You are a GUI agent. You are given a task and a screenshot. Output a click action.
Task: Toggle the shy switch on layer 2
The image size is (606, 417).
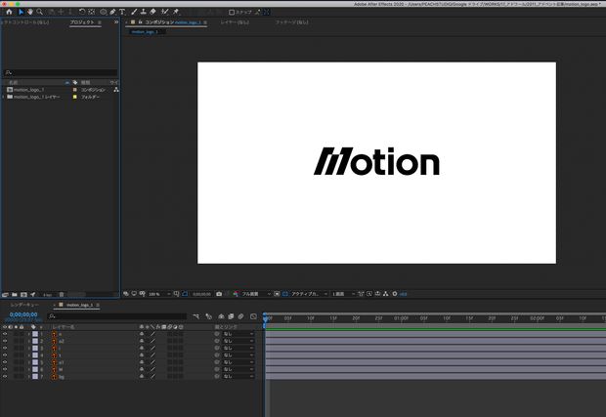(x=142, y=341)
